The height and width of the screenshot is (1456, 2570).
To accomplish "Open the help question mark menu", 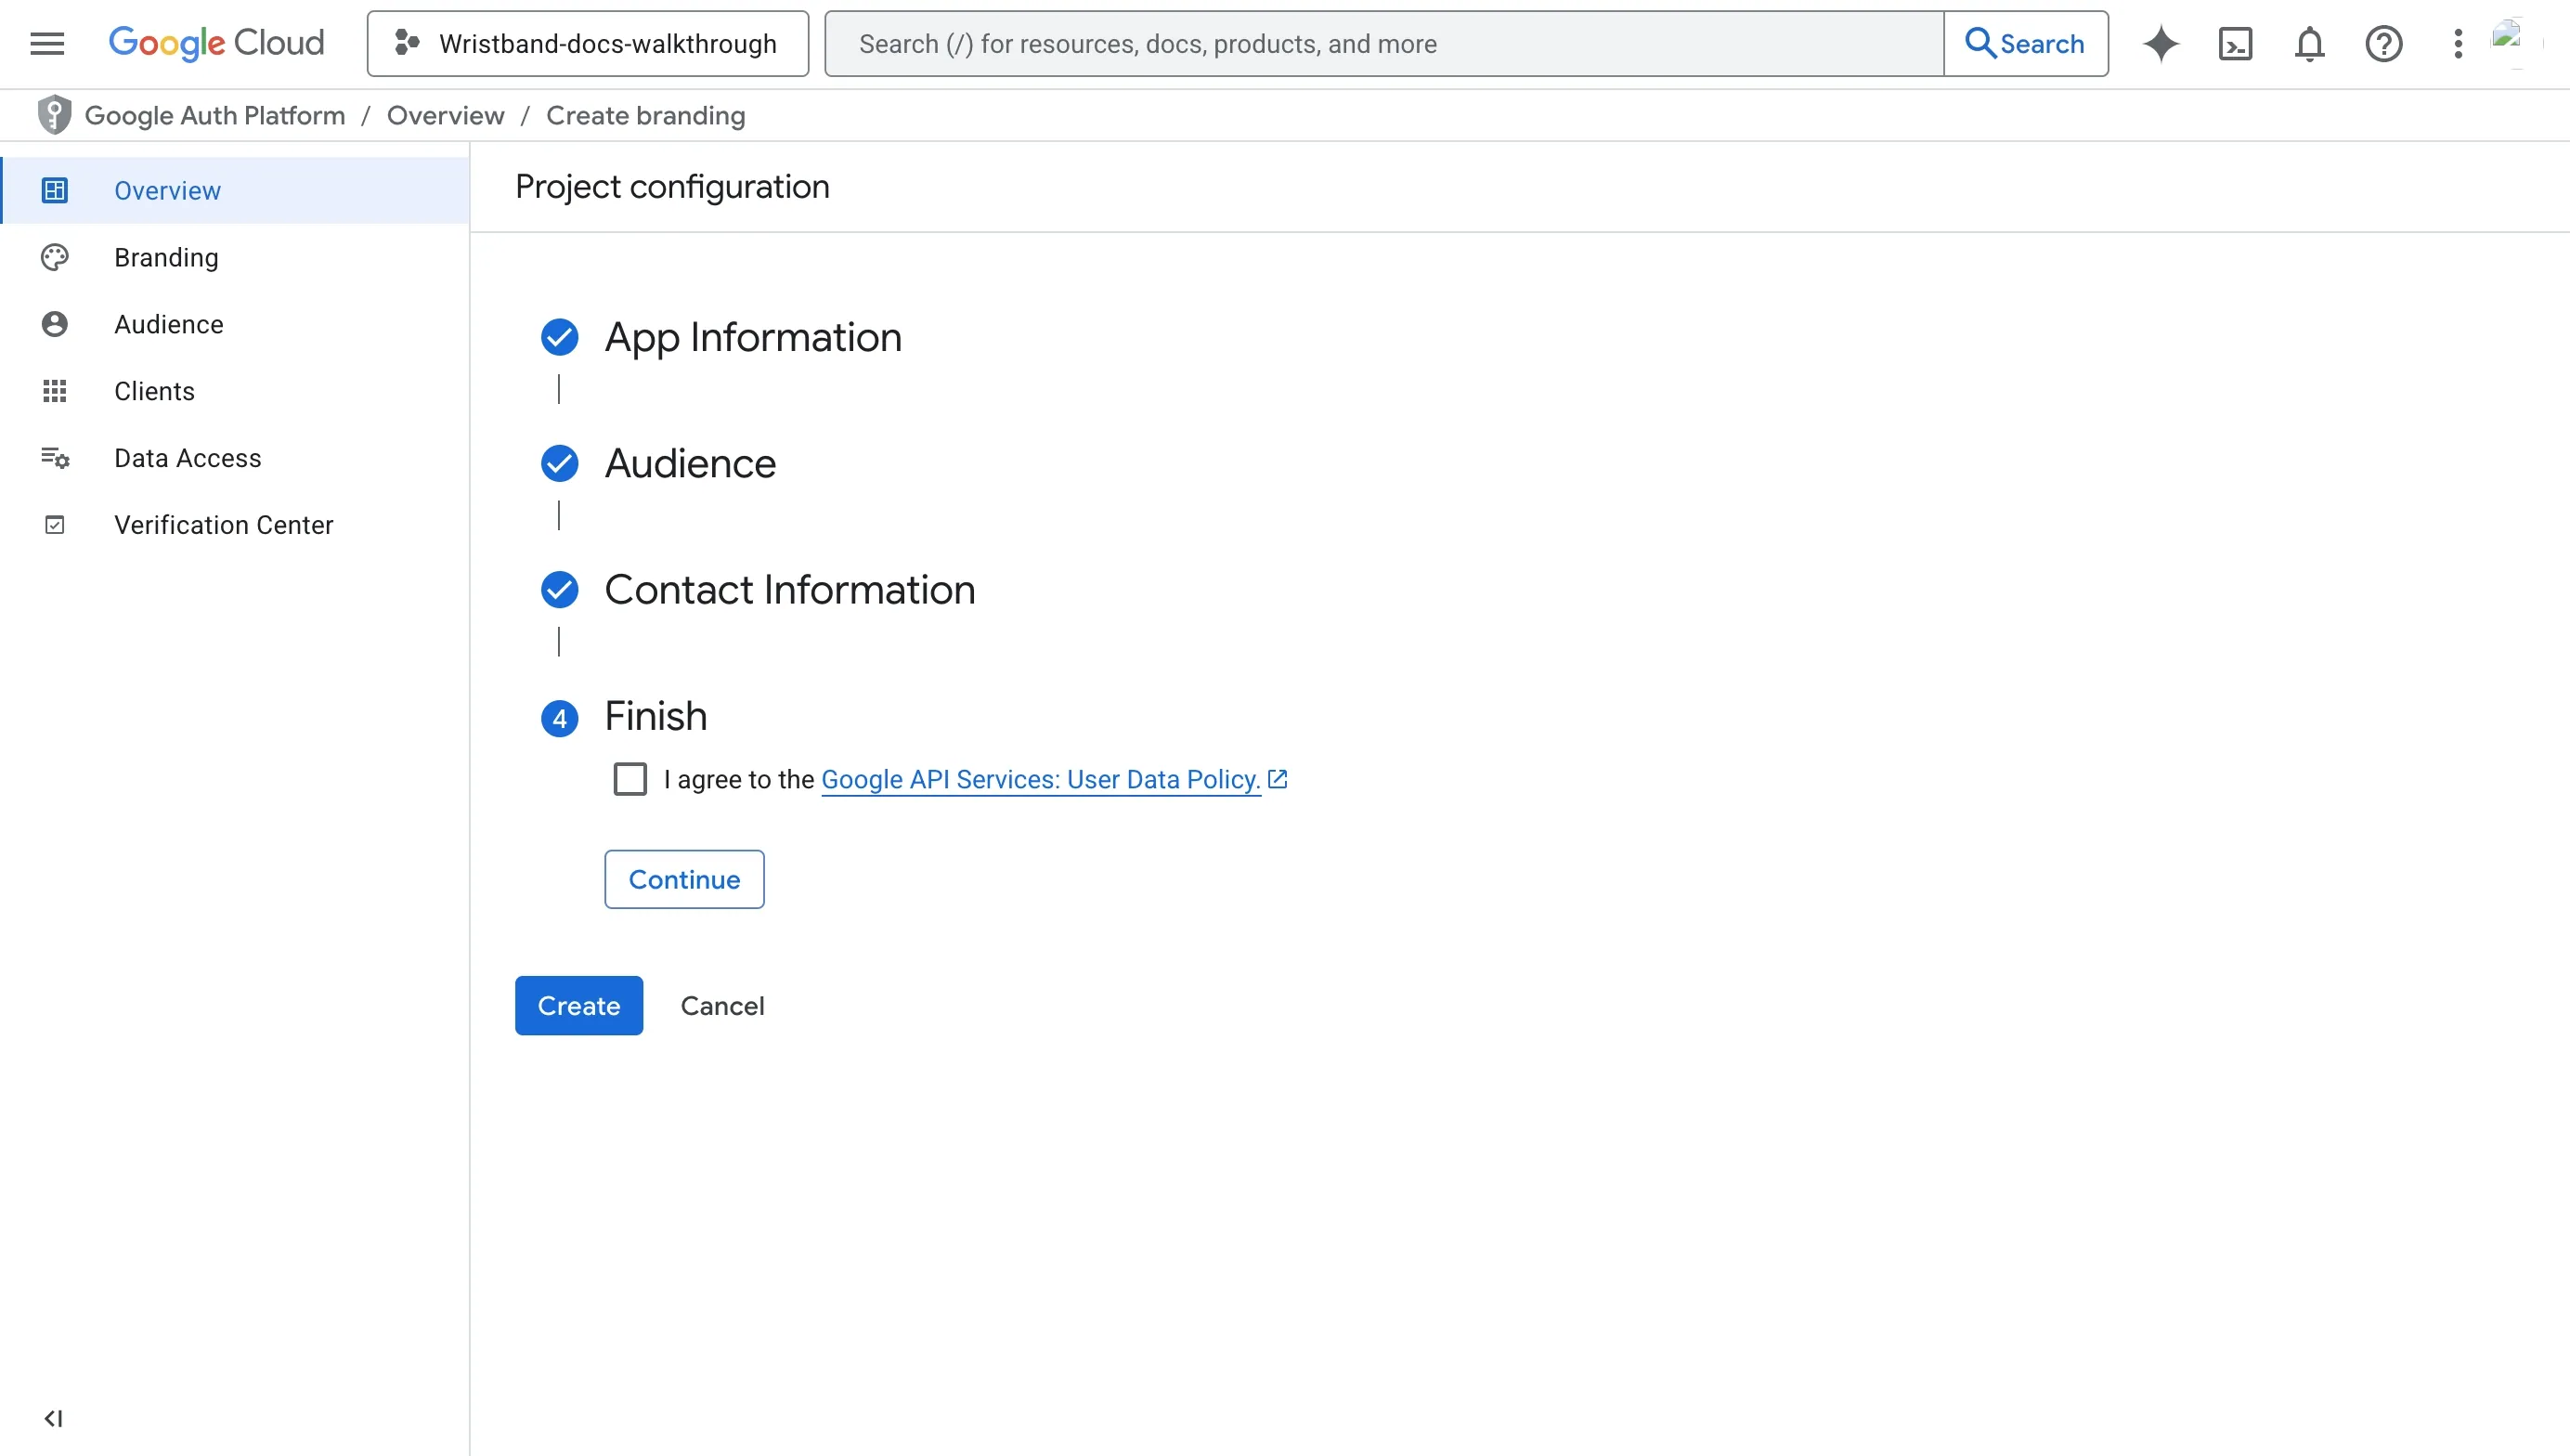I will pyautogui.click(x=2384, y=44).
